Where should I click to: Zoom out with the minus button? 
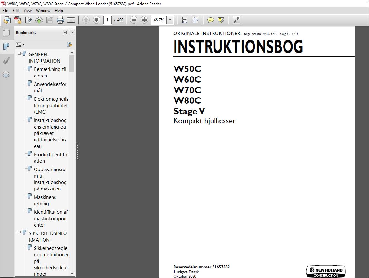tap(134, 20)
